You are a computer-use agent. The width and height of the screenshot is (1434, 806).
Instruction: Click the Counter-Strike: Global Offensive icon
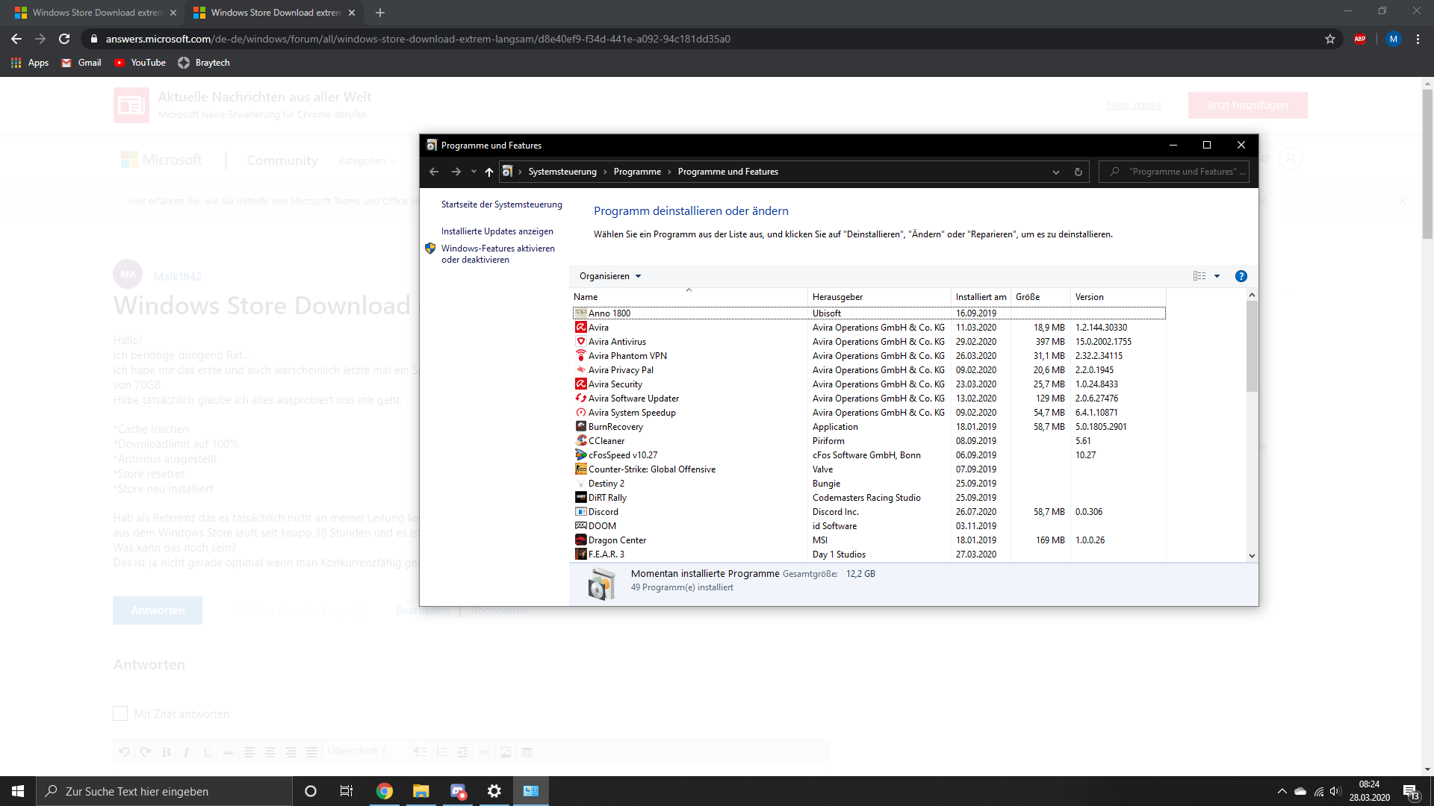click(x=580, y=469)
